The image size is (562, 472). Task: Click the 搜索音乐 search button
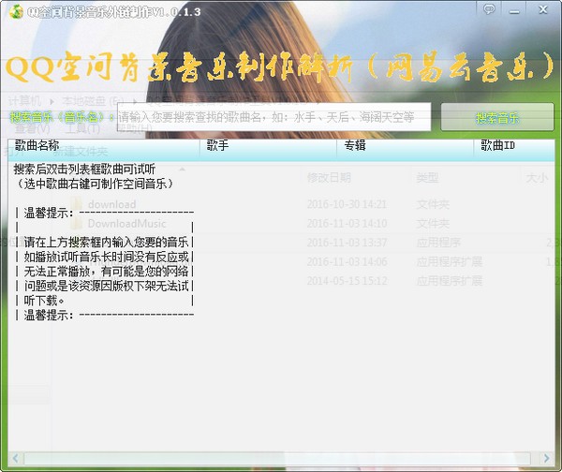pos(497,117)
